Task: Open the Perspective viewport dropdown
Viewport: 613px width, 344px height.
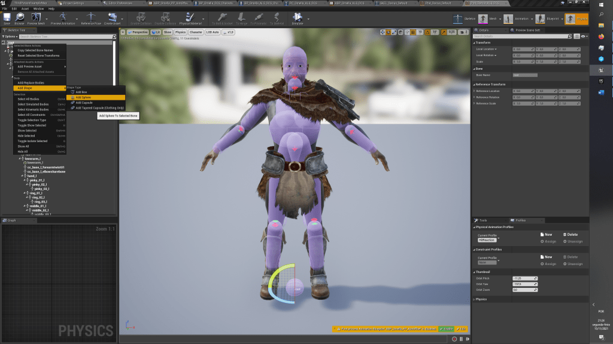Action: click(138, 32)
